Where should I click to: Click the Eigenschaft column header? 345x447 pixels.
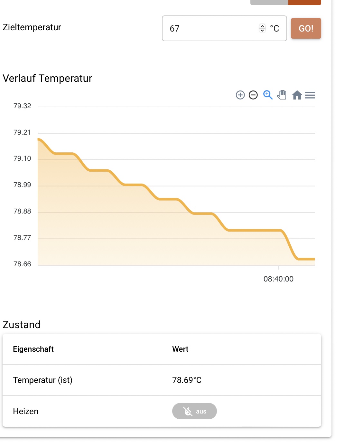33,349
